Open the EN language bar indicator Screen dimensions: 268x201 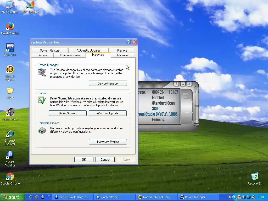point(229,197)
